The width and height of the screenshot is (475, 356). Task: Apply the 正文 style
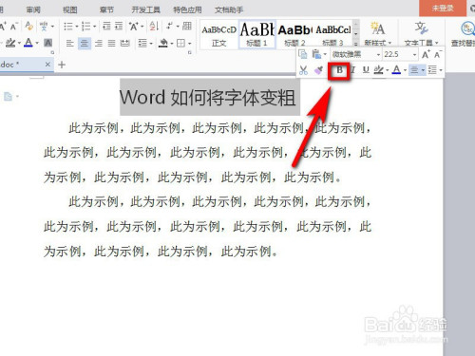[219, 35]
